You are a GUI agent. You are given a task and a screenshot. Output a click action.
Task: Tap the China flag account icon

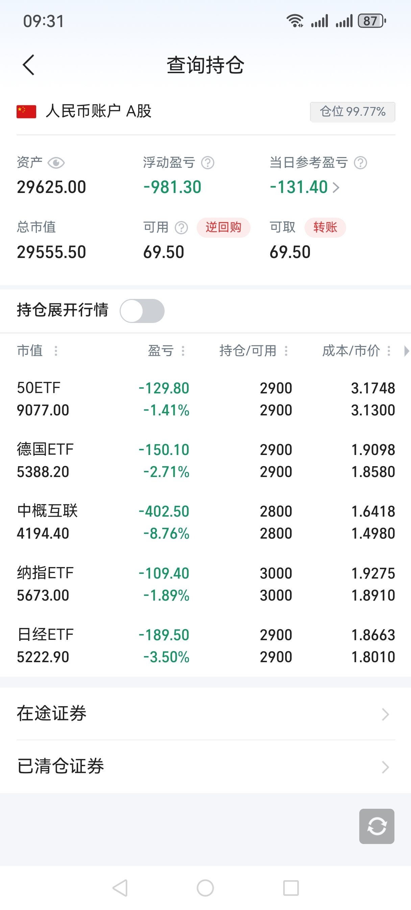[x=26, y=112]
